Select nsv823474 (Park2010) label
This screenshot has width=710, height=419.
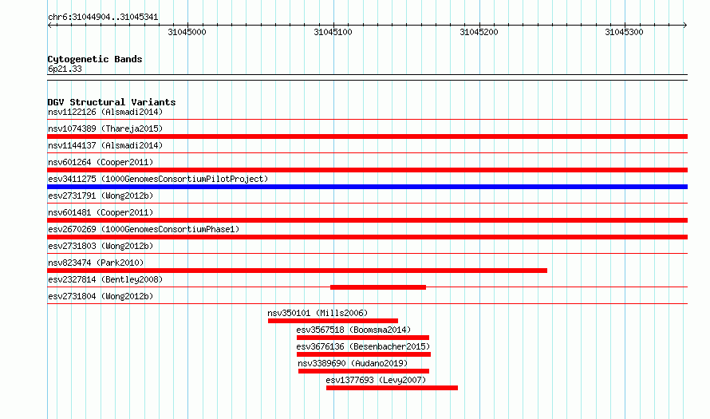tap(96, 263)
